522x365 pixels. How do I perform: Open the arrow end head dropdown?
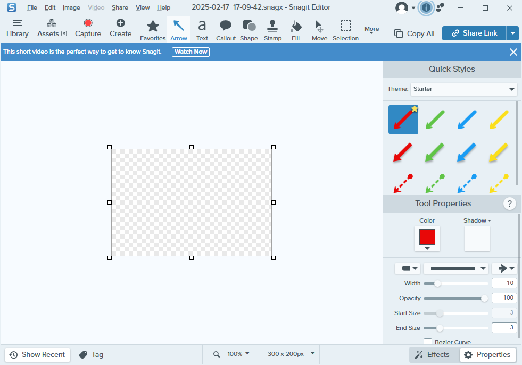coord(504,268)
